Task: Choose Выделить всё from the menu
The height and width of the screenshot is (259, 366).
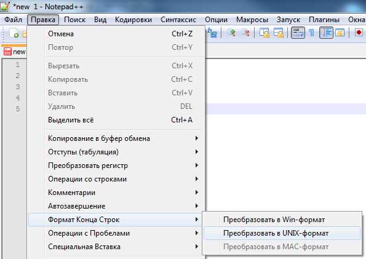Action: pos(116,120)
